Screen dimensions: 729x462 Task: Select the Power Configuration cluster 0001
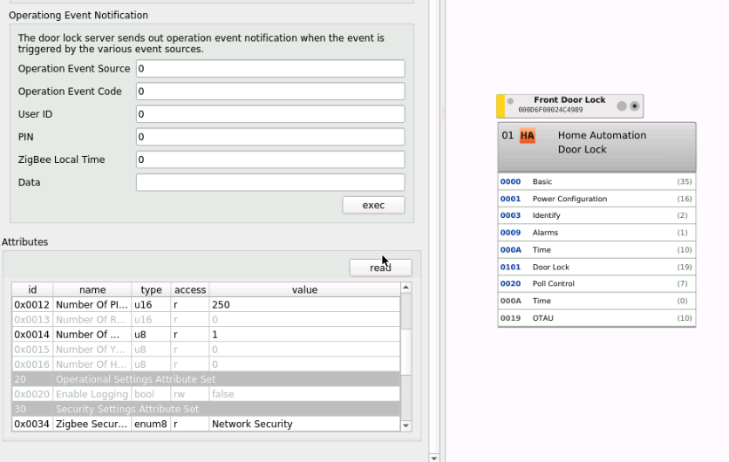596,199
